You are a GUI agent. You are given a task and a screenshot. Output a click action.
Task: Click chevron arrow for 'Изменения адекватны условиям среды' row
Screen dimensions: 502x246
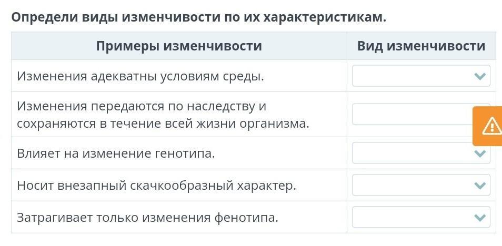pos(479,76)
